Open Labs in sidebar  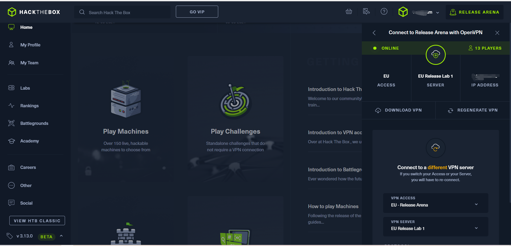click(25, 88)
